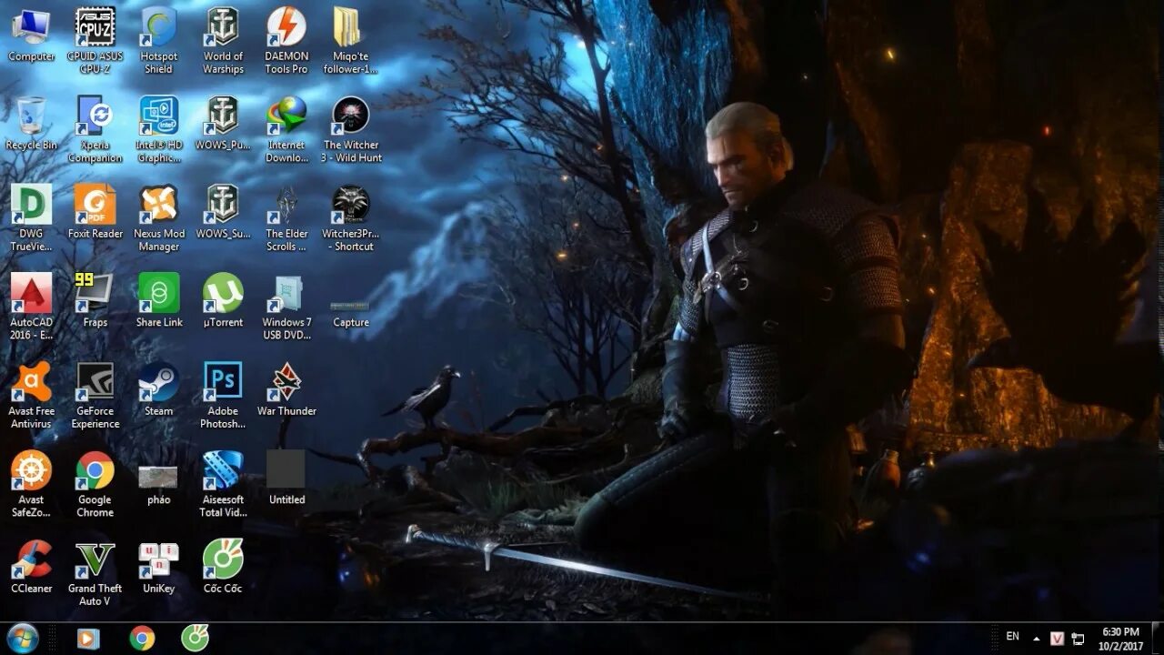Launch Adobe Photoshop shortcut

pos(223,395)
